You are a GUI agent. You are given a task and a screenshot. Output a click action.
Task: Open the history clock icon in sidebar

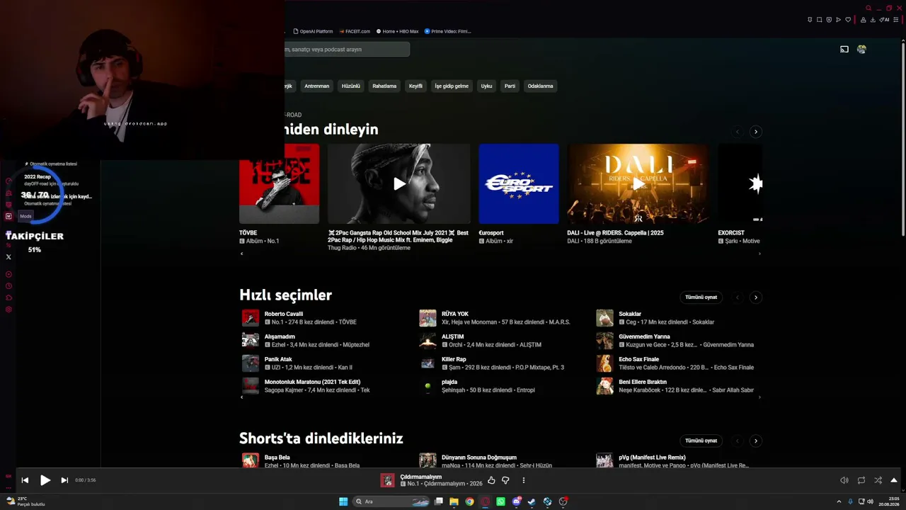pyautogui.click(x=8, y=285)
